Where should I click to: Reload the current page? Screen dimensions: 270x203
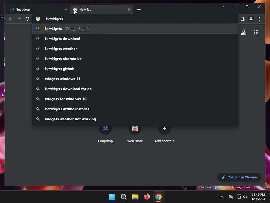[x=27, y=19]
